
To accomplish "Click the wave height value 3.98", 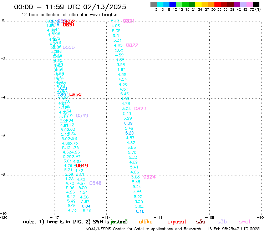I will coord(121,65).
